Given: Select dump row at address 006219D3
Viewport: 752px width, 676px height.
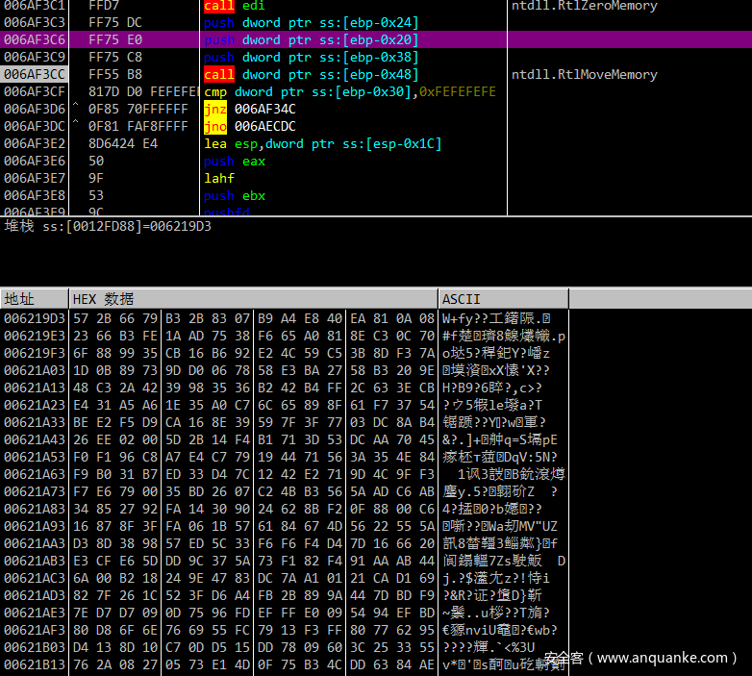Looking at the screenshot, I should 35,317.
